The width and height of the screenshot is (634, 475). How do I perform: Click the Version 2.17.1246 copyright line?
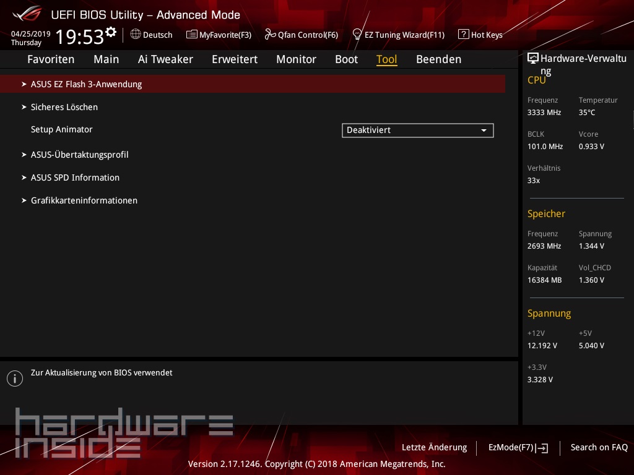coord(316,464)
